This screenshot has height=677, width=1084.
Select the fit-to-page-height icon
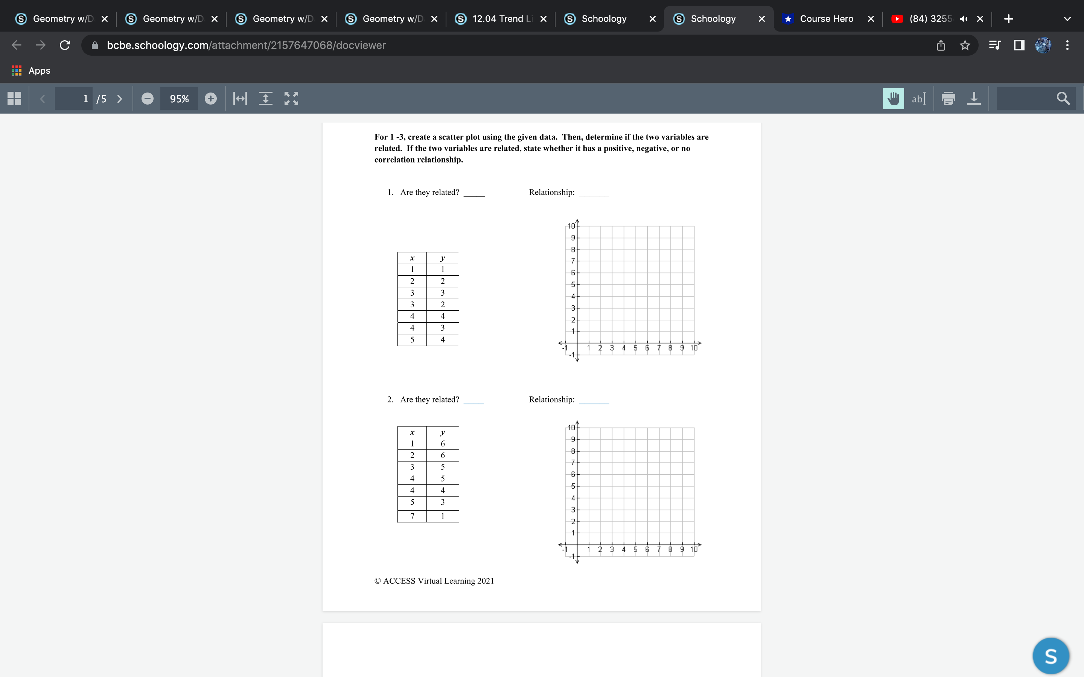(x=266, y=99)
